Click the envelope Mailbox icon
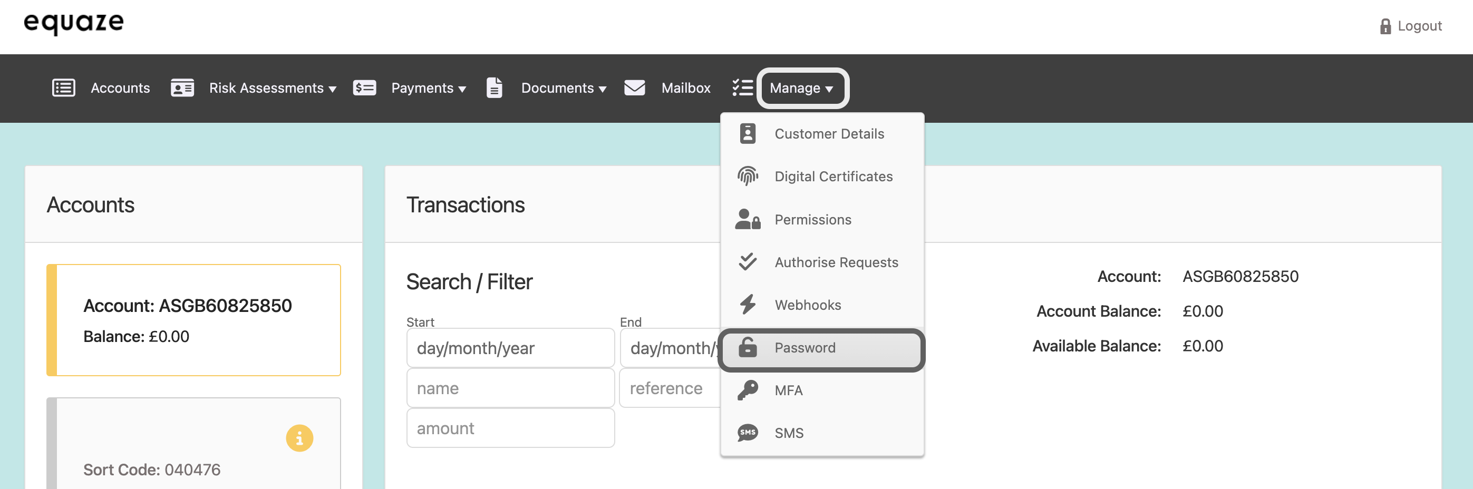 [x=634, y=88]
